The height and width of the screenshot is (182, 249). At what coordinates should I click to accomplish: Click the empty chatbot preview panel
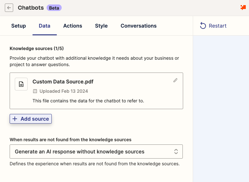click(221, 108)
